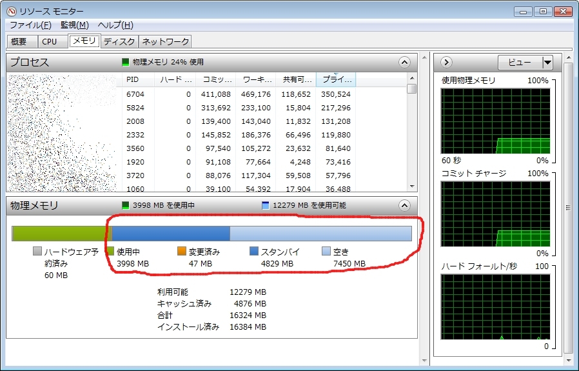Image resolution: width=579 pixels, height=371 pixels.
Task: Open the ファイル(F) menu
Action: click(30, 25)
